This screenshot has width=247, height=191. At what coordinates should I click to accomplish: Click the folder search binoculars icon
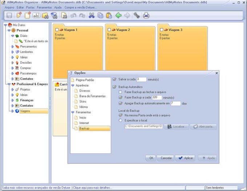click(x=45, y=16)
